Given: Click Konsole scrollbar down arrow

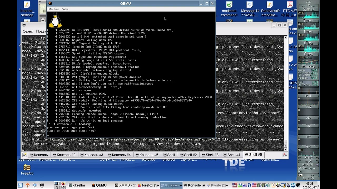Looking at the screenshot, I should click(x=285, y=149).
